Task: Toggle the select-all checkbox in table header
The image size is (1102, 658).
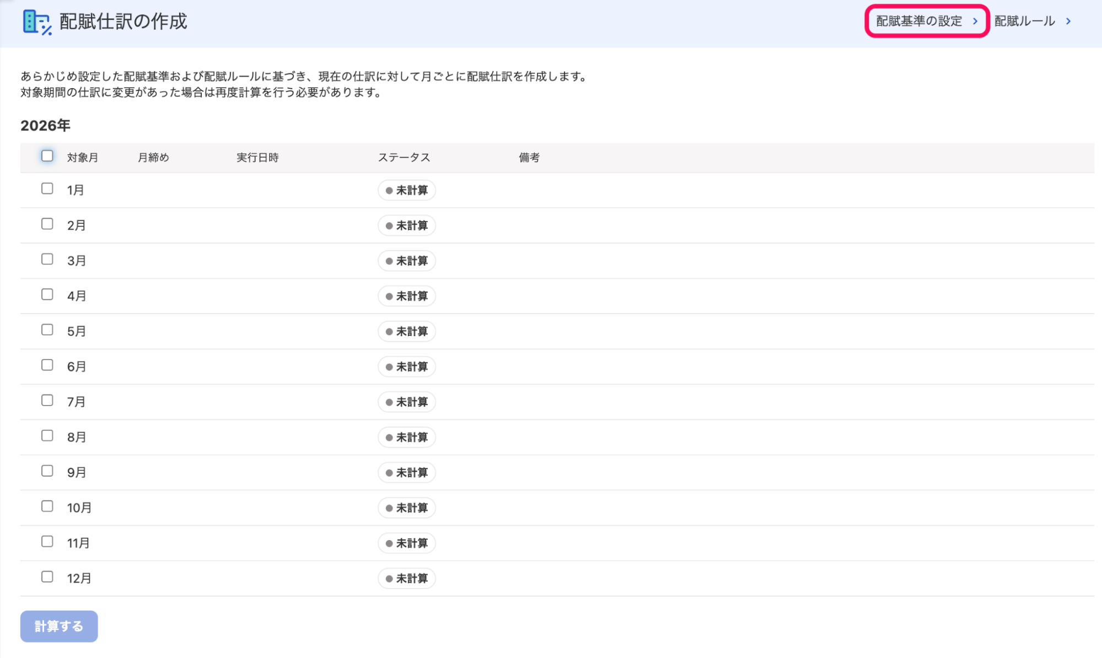Action: [47, 156]
